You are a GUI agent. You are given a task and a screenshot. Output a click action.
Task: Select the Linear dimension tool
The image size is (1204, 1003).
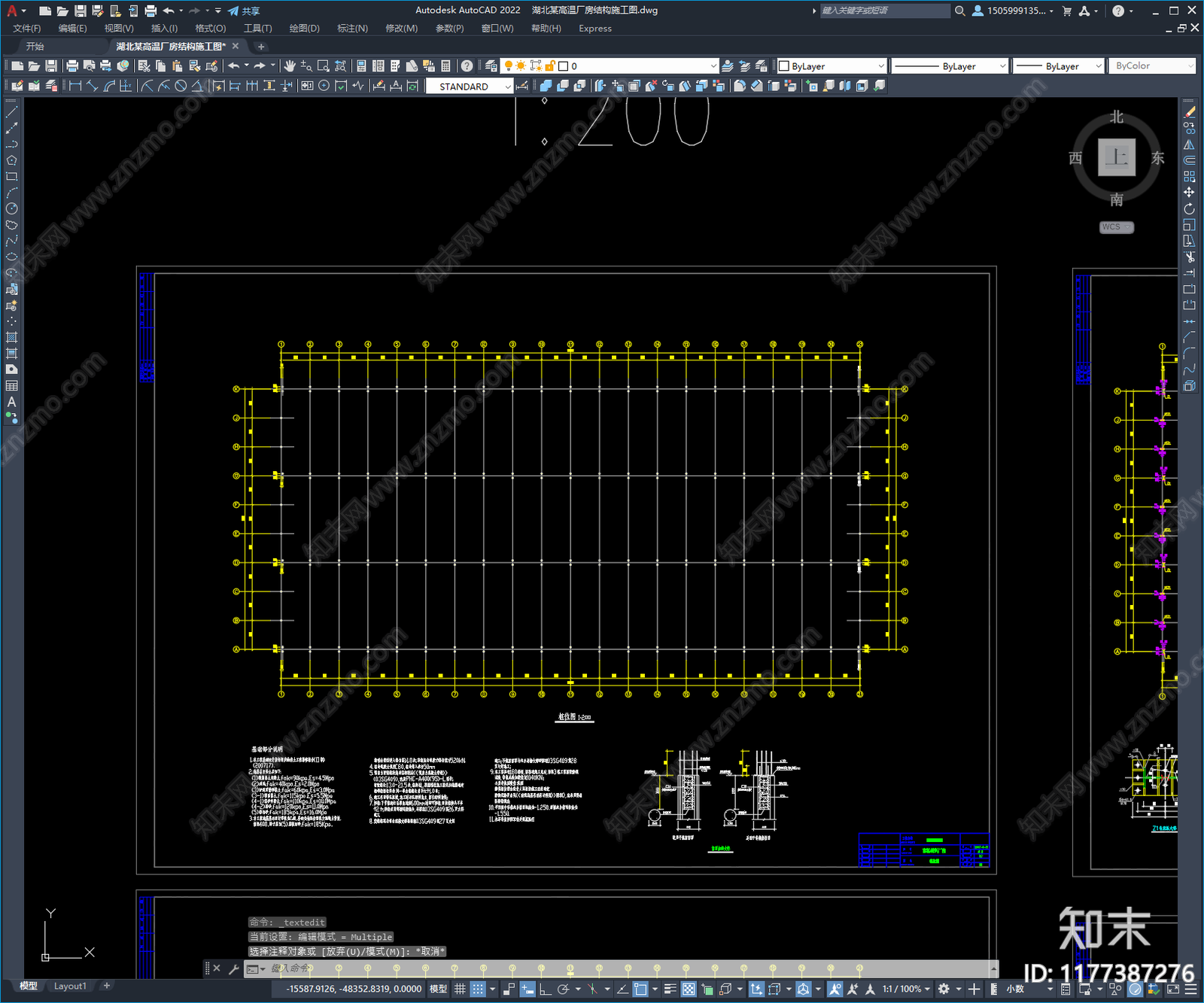(75, 86)
